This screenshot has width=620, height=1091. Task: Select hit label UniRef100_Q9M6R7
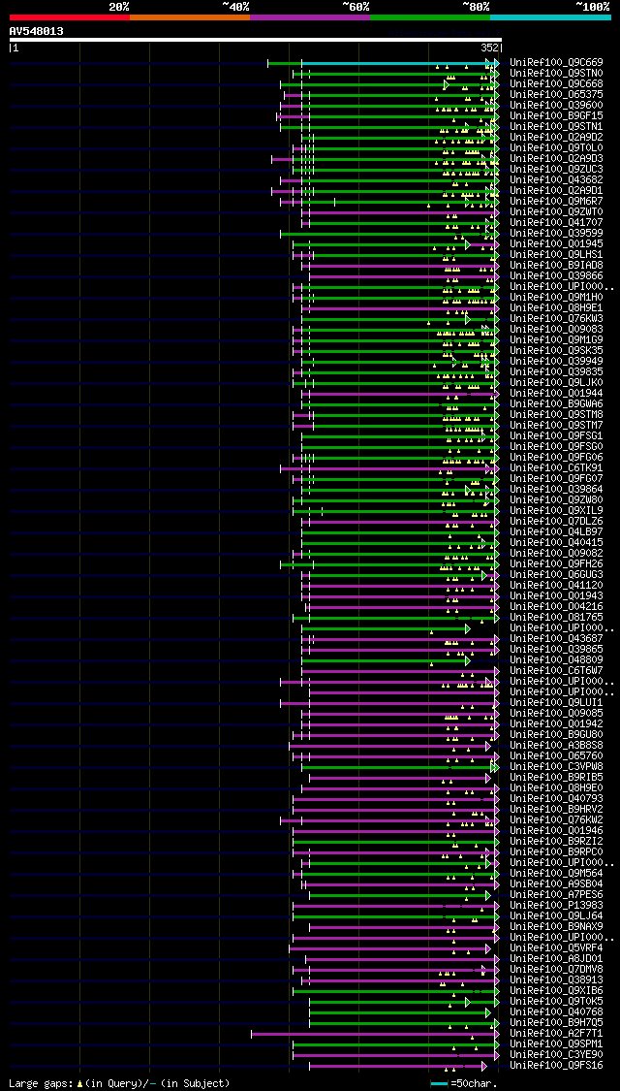[556, 201]
